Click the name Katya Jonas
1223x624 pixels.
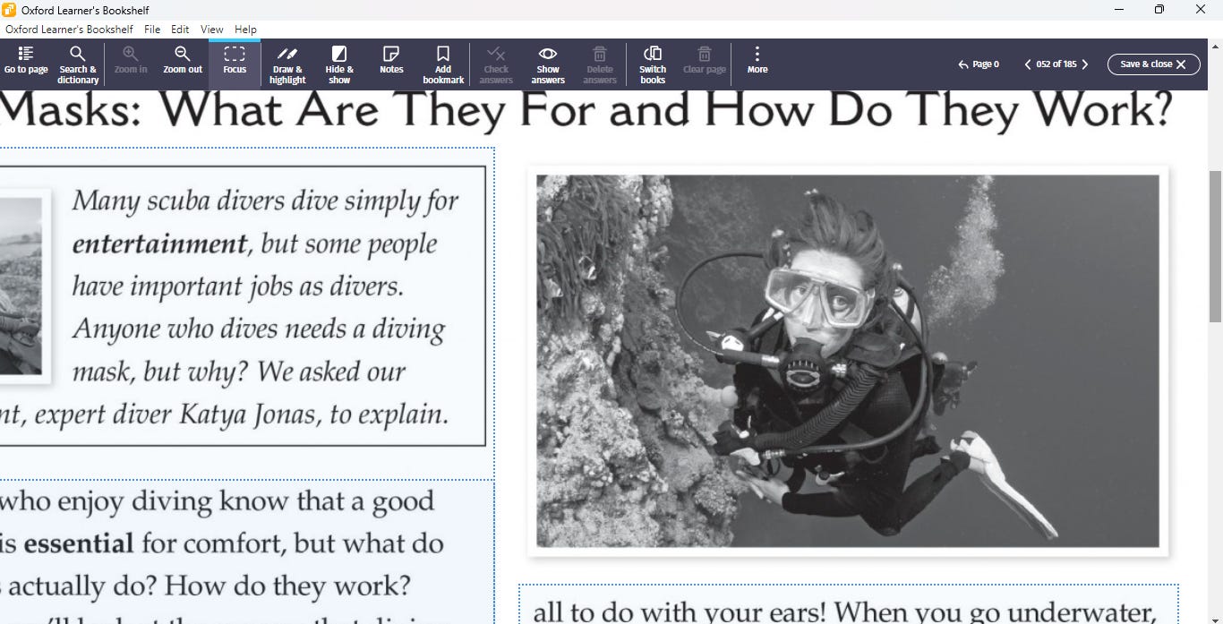(250, 415)
